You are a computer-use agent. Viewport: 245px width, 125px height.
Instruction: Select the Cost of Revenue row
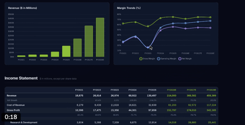coord(15,105)
